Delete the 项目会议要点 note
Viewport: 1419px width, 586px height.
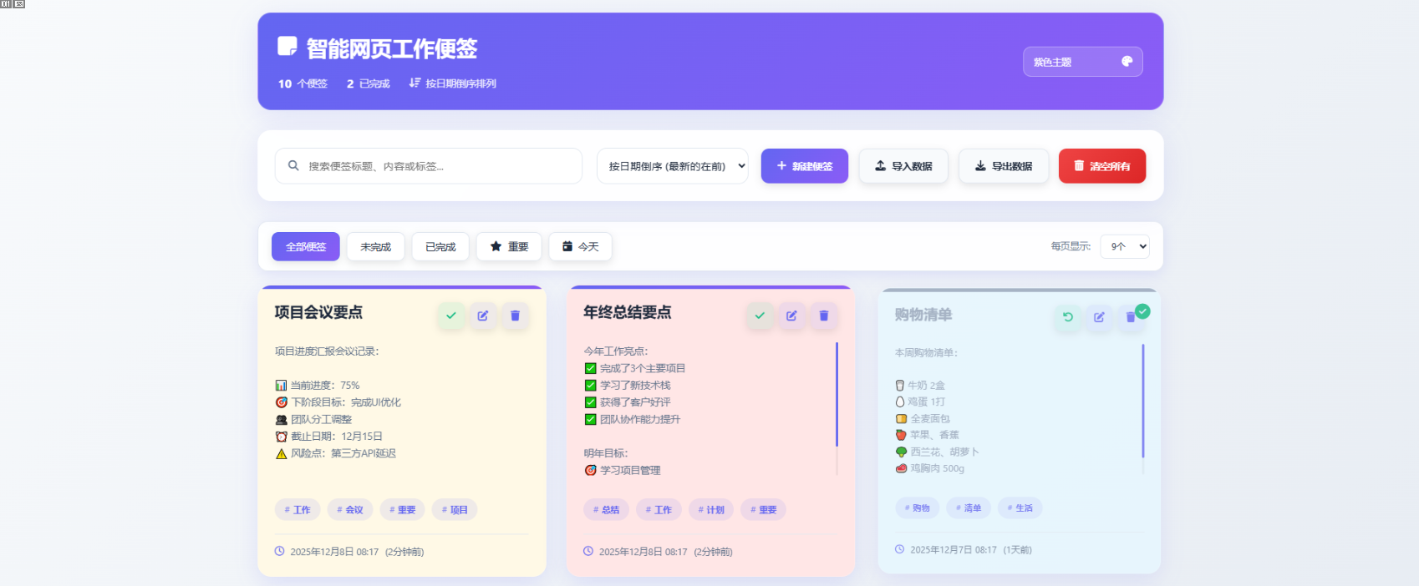point(515,316)
